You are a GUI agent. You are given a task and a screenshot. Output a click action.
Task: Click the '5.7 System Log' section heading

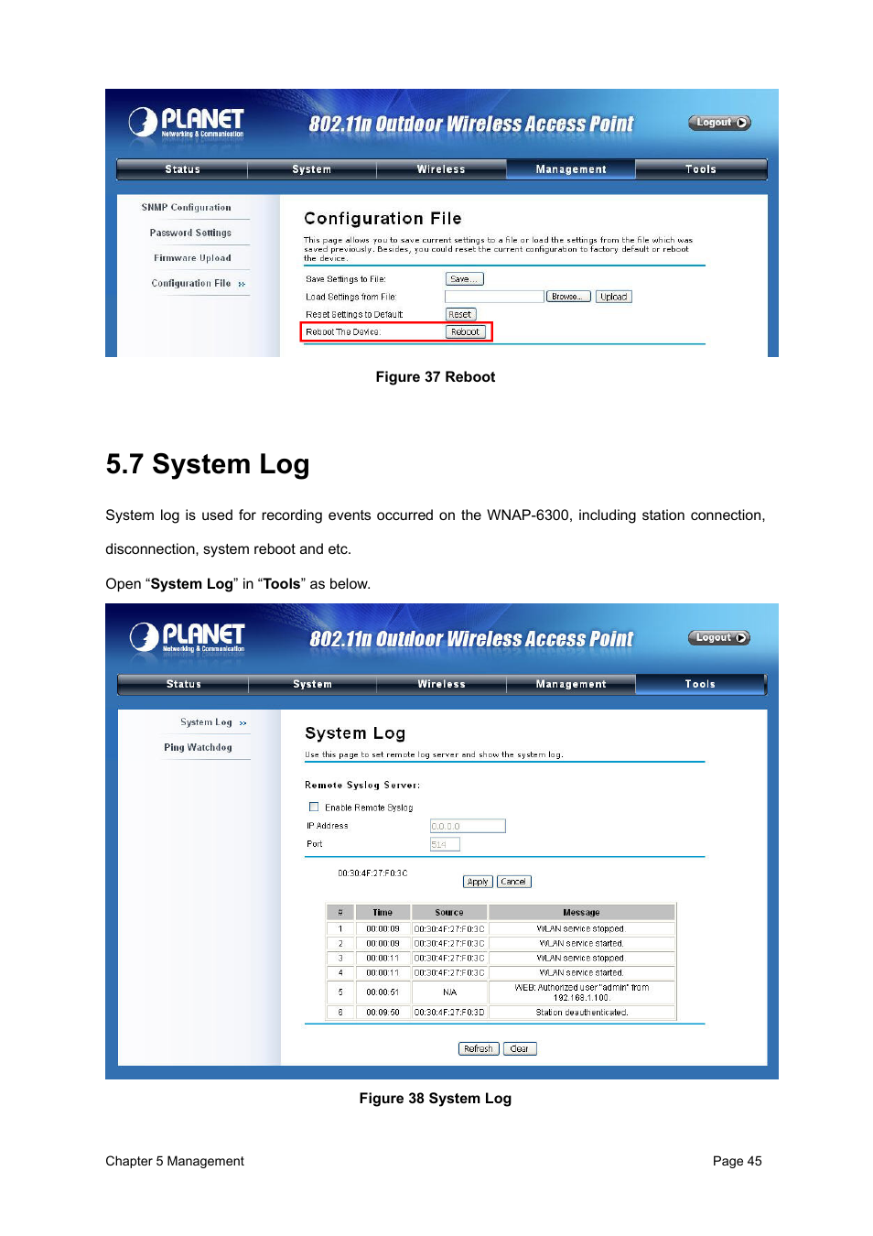(x=208, y=464)
